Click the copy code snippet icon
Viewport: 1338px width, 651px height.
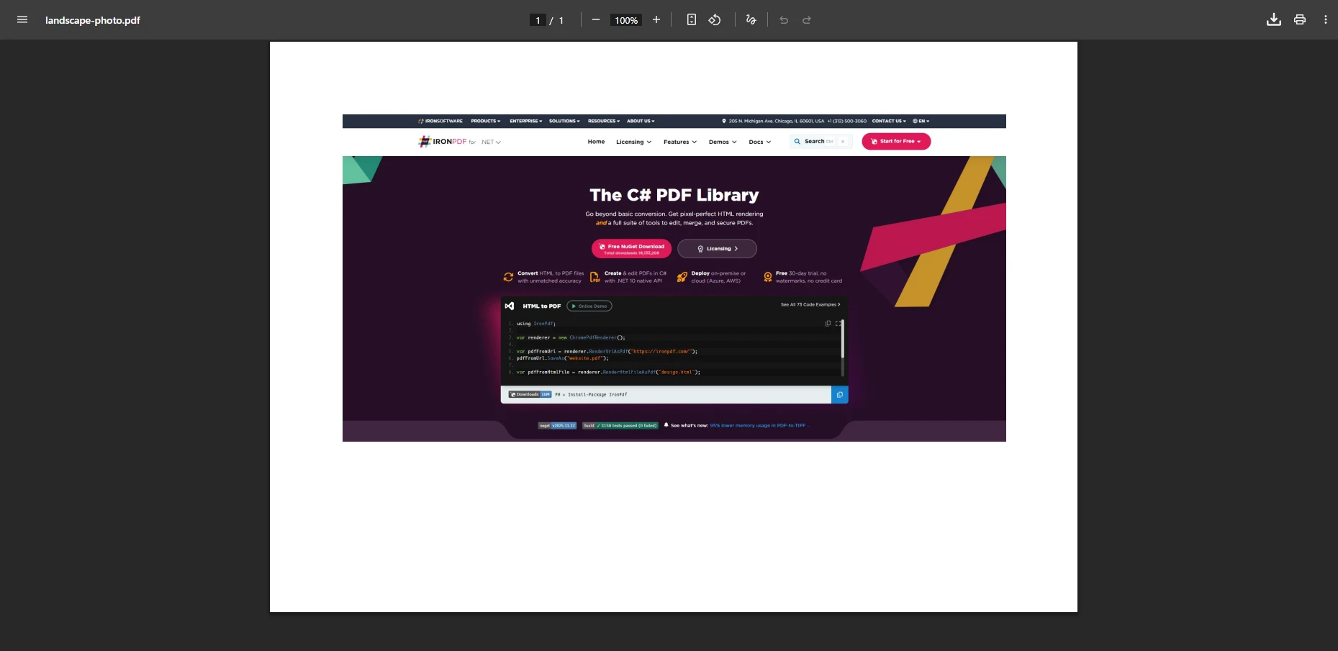[827, 323]
